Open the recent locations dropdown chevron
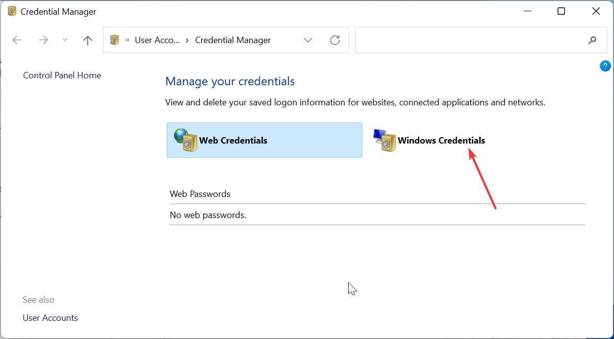 click(65, 40)
